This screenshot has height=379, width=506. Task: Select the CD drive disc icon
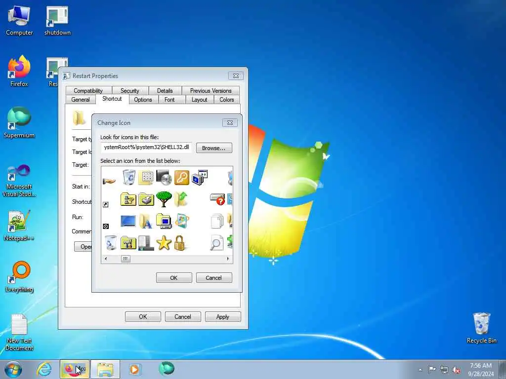(164, 178)
